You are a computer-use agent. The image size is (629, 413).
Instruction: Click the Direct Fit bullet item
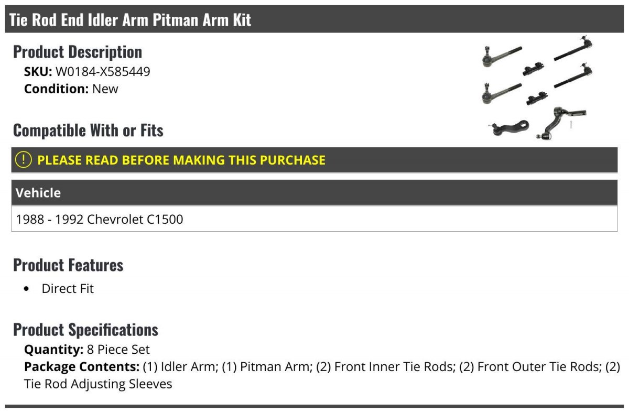tap(68, 289)
